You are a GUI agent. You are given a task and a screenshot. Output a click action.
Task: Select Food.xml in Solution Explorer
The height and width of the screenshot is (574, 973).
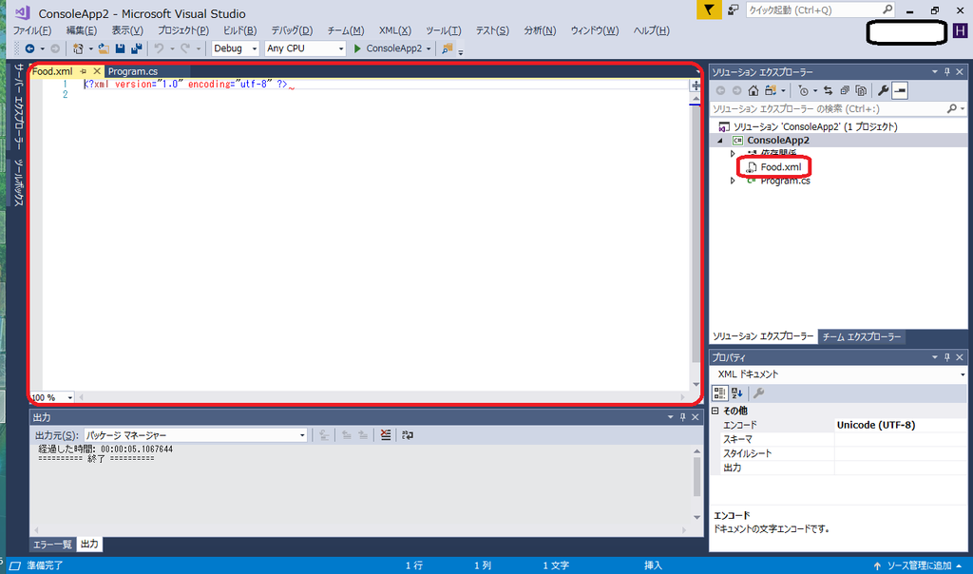click(x=781, y=167)
